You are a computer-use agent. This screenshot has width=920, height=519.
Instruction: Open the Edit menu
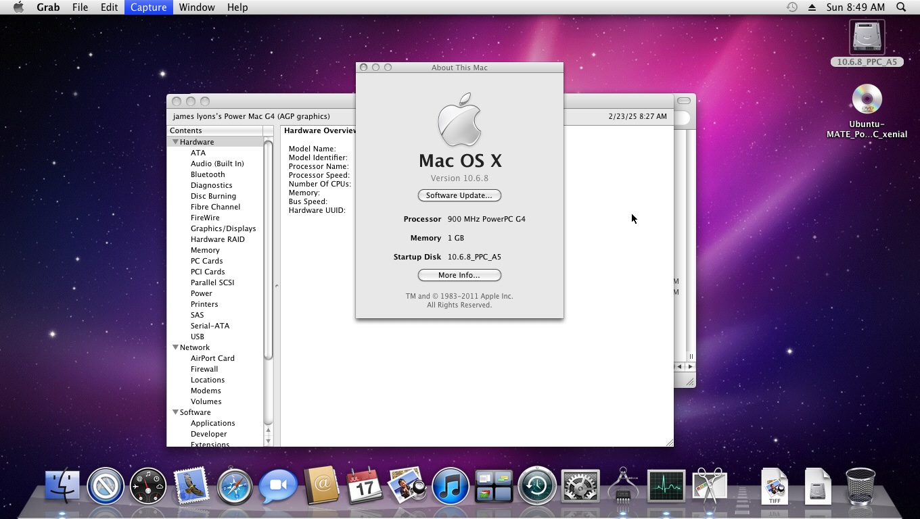[109, 7]
